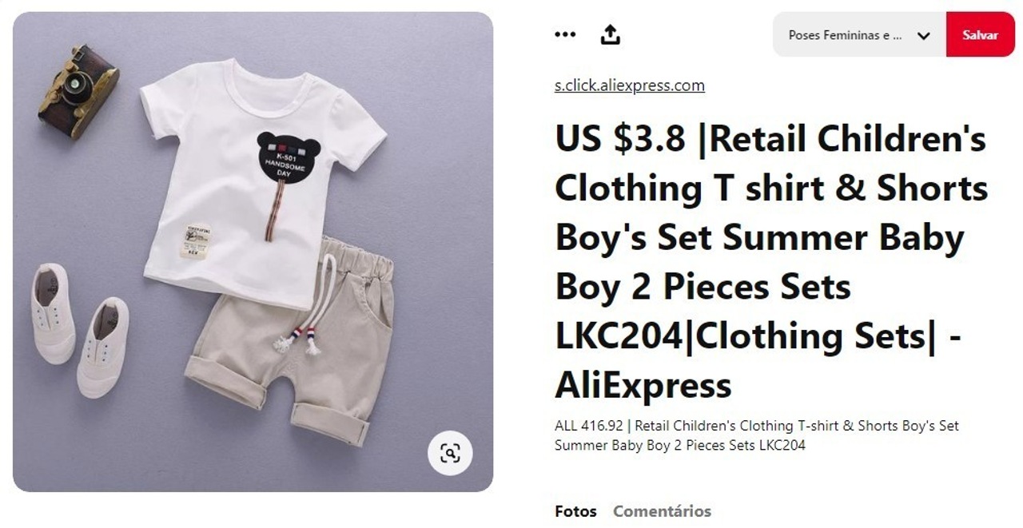Click the small label tag on shirt hem
This screenshot has height=528, width=1023.
point(193,240)
